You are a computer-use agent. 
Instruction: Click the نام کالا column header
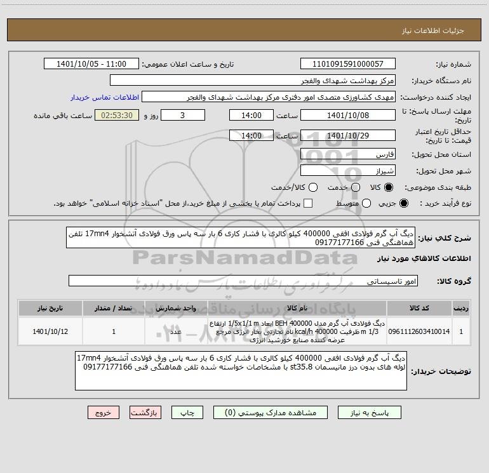point(297,308)
